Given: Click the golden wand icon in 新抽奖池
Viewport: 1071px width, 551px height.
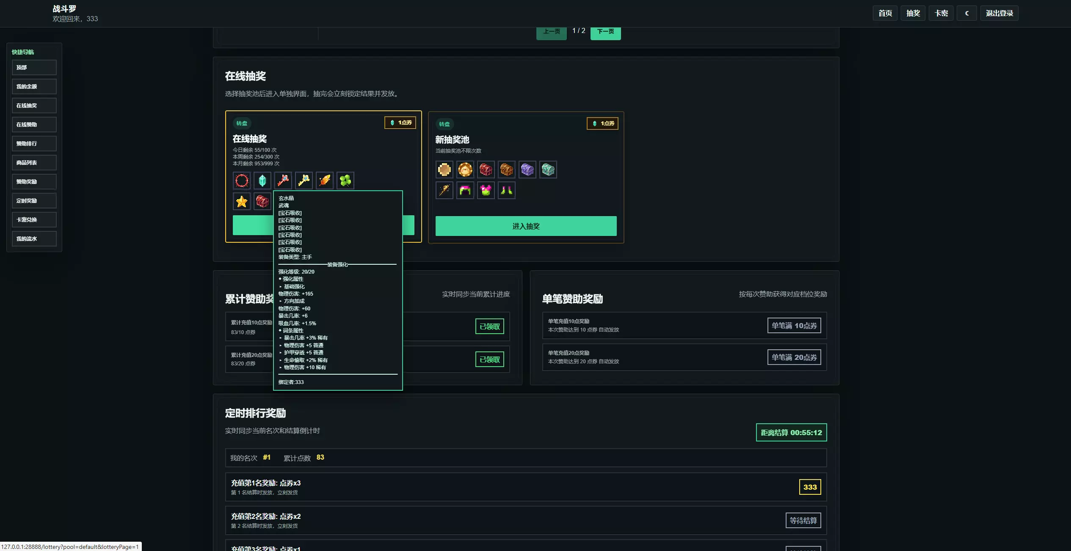Looking at the screenshot, I should 444,190.
